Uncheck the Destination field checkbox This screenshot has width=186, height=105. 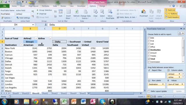(x=149, y=50)
